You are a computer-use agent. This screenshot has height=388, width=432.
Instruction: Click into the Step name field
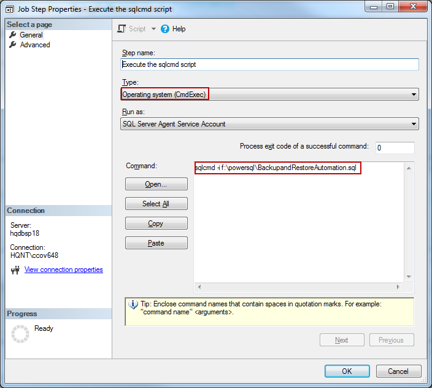tap(270, 64)
